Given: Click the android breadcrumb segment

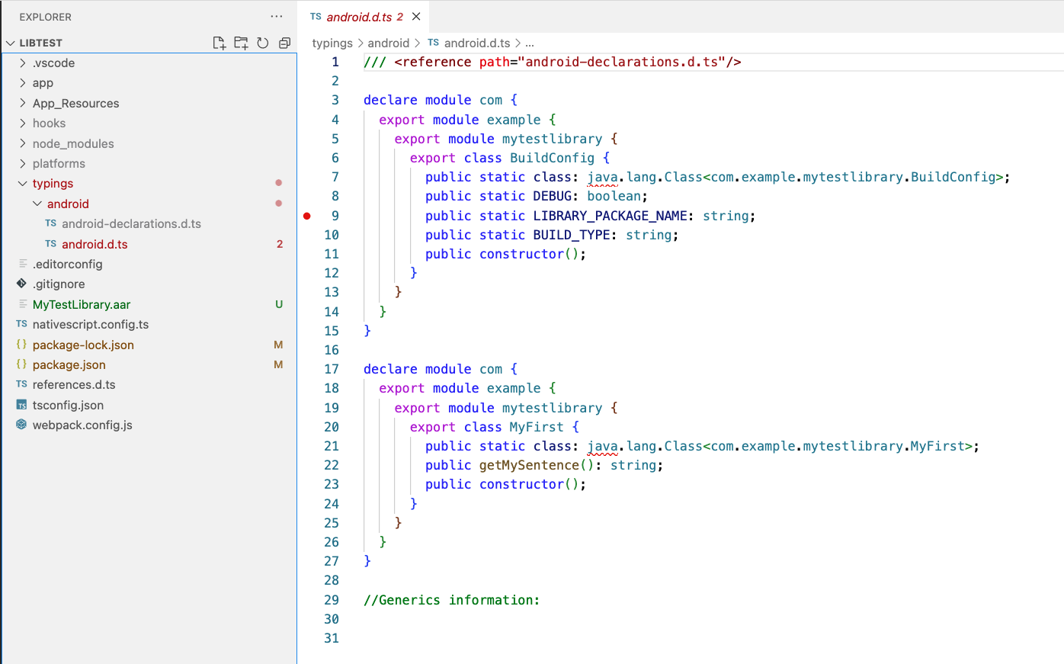Looking at the screenshot, I should tap(389, 43).
